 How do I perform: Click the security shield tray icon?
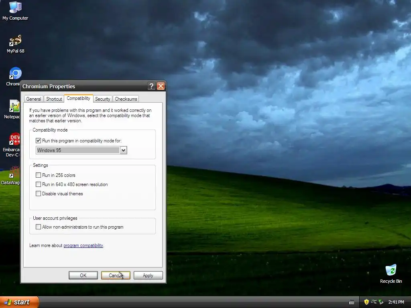(x=366, y=302)
